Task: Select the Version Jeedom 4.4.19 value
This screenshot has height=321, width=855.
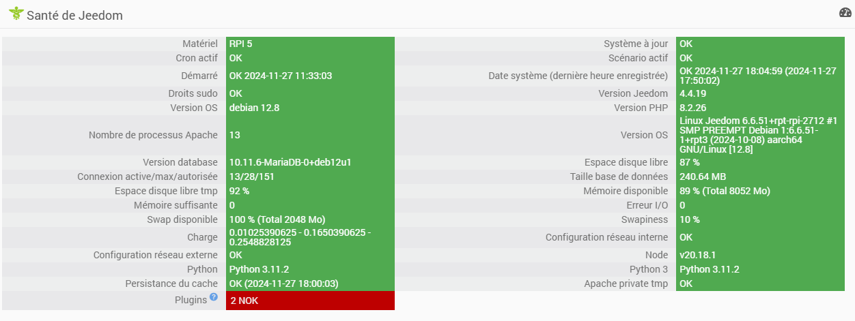Action: click(x=693, y=93)
